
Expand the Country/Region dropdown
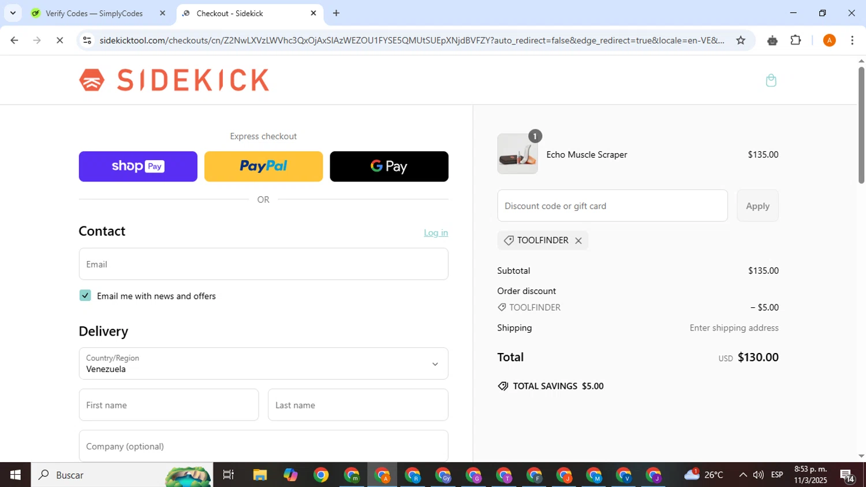263,363
